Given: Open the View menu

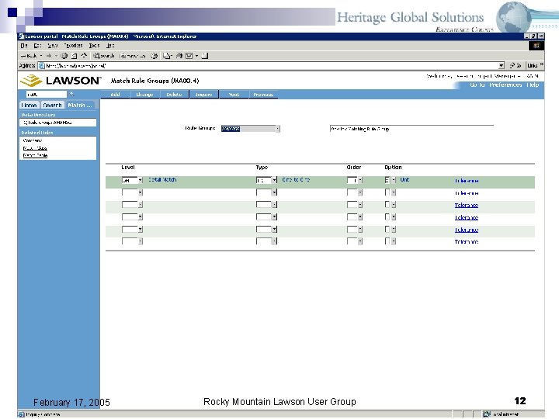Looking at the screenshot, I should 53,46.
